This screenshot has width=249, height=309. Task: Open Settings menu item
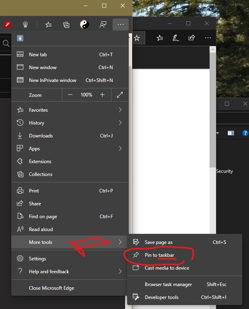(69, 258)
